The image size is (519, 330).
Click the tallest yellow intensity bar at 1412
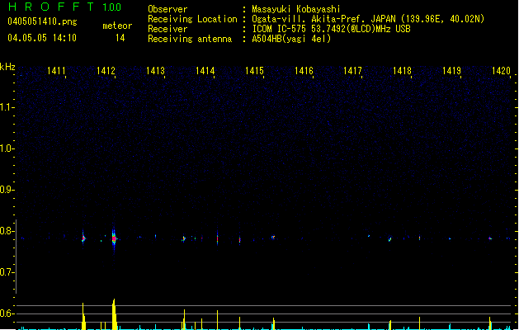(114, 314)
